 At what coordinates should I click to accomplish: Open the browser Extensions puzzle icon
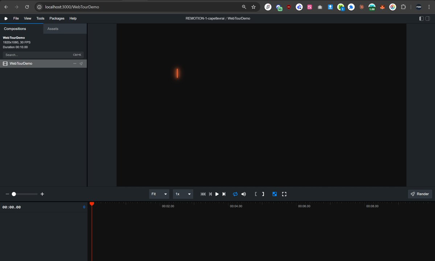pos(403,7)
